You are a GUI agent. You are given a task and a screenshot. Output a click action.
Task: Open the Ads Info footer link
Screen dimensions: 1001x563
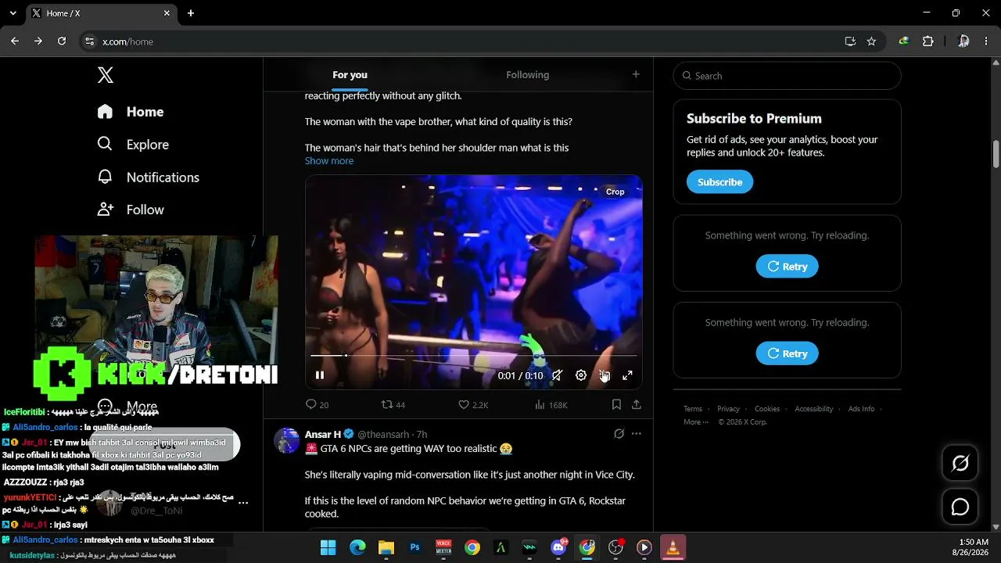pyautogui.click(x=862, y=409)
